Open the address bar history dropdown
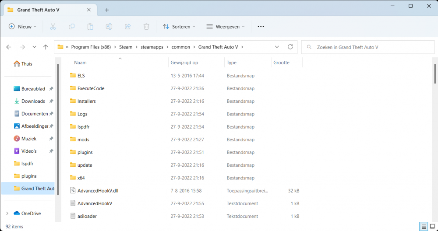Viewport: 438px width, 231px height. 277,47
